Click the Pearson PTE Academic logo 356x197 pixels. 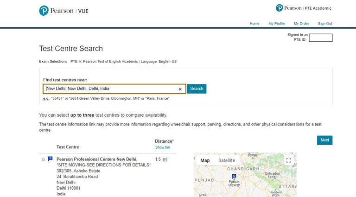coord(304,8)
